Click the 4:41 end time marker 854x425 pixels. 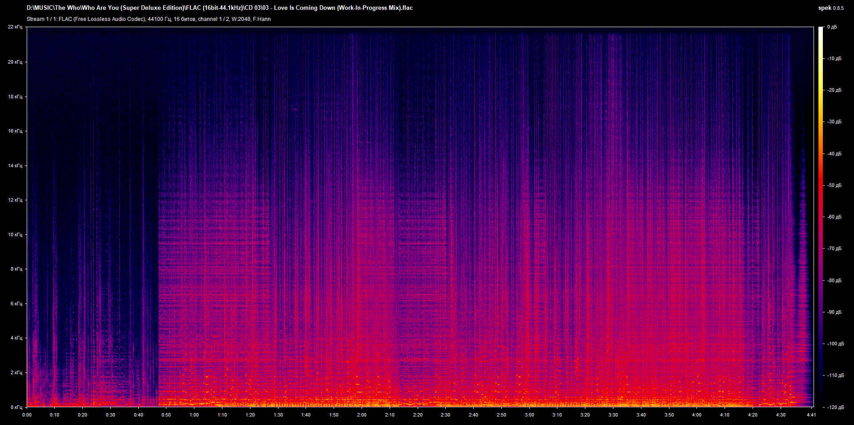(x=812, y=414)
